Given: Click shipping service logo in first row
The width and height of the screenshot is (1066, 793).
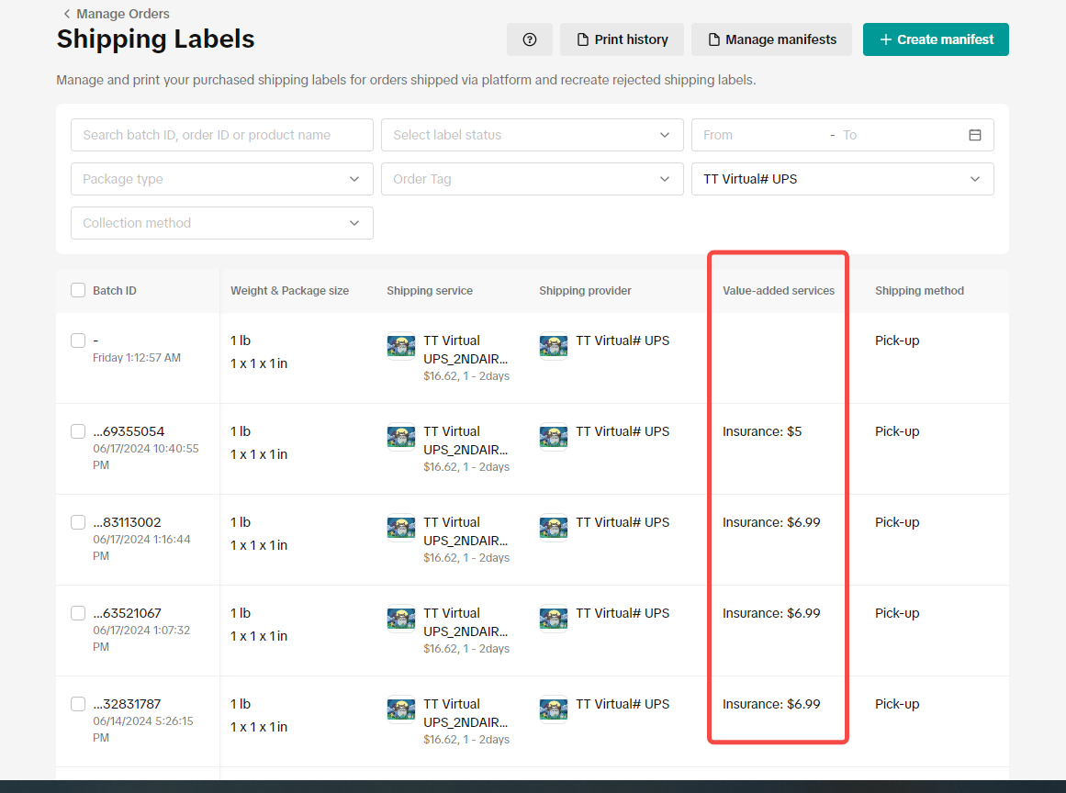Looking at the screenshot, I should click(401, 346).
